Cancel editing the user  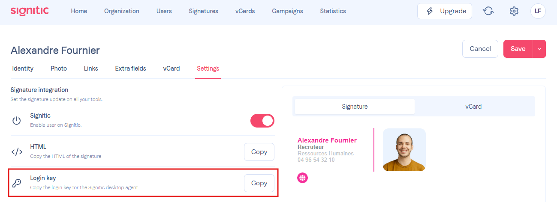[480, 49]
